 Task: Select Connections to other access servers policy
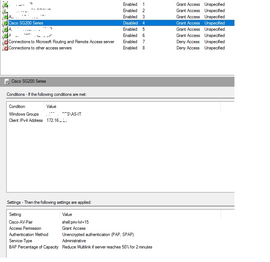coord(40,48)
